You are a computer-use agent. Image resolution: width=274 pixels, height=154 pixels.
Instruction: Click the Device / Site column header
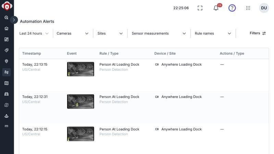pos(165,53)
